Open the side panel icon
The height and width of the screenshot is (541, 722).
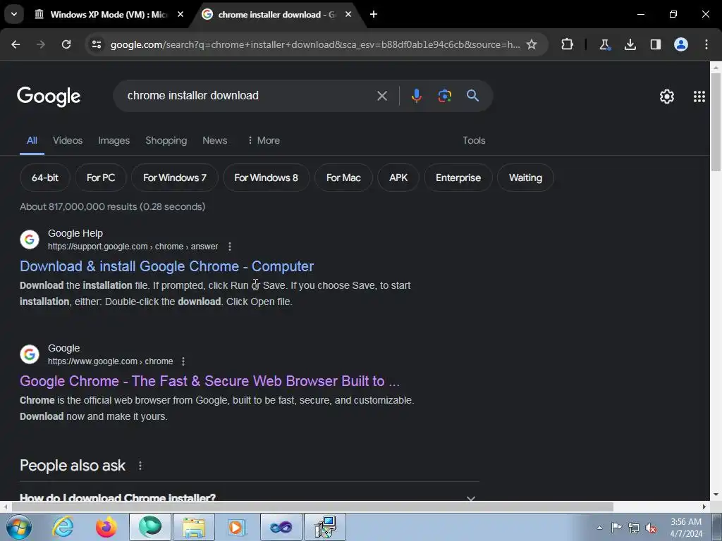coord(655,44)
